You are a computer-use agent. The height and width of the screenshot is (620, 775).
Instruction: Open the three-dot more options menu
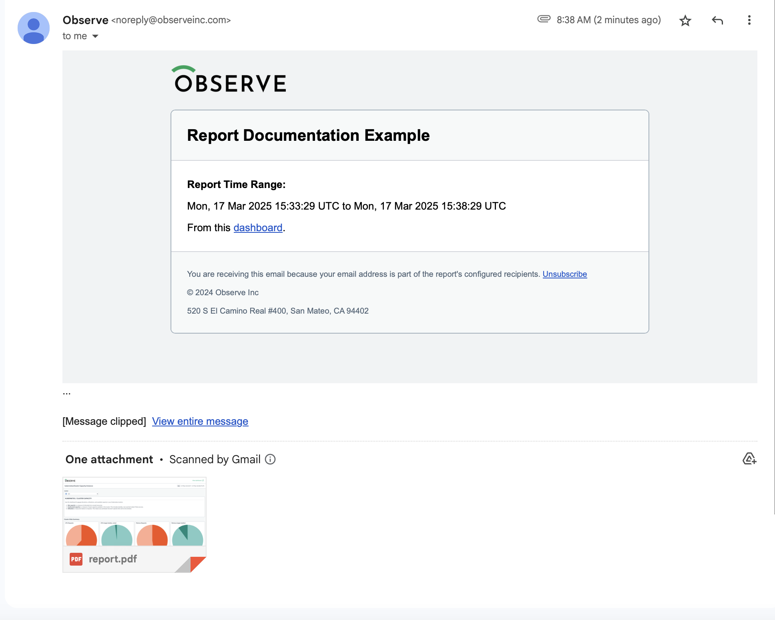click(749, 20)
